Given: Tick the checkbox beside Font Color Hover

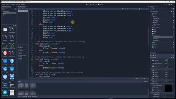Looking at the screenshot, I should pyautogui.click(x=152, y=89).
